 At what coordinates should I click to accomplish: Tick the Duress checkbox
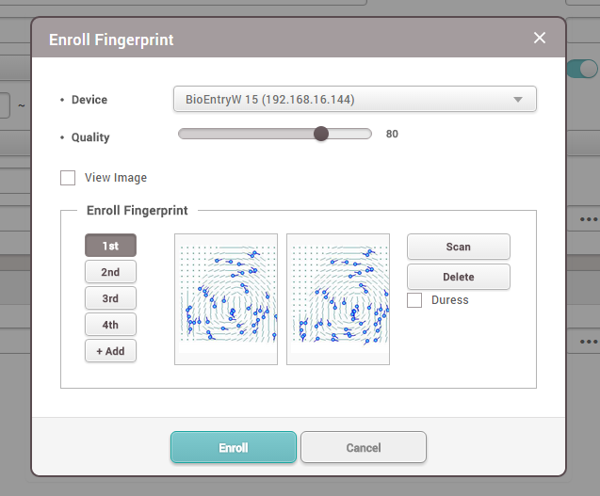[414, 300]
